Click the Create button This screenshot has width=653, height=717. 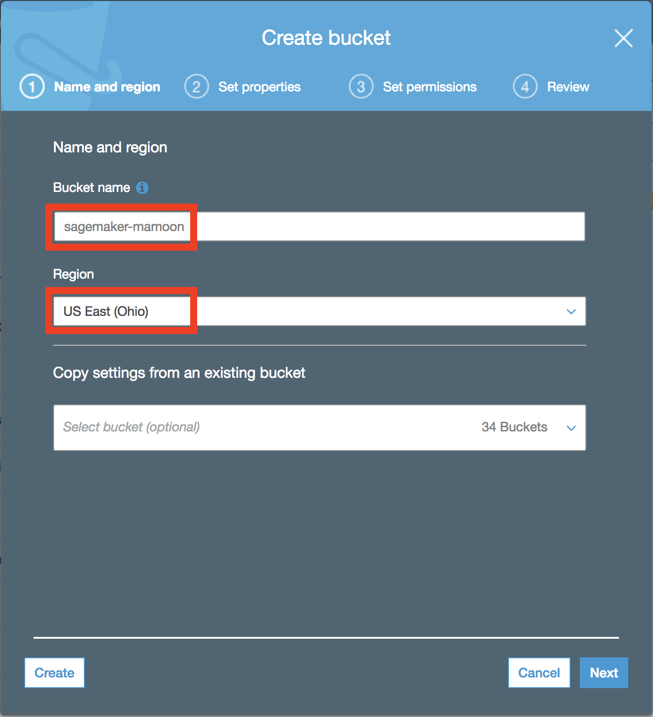(x=55, y=673)
